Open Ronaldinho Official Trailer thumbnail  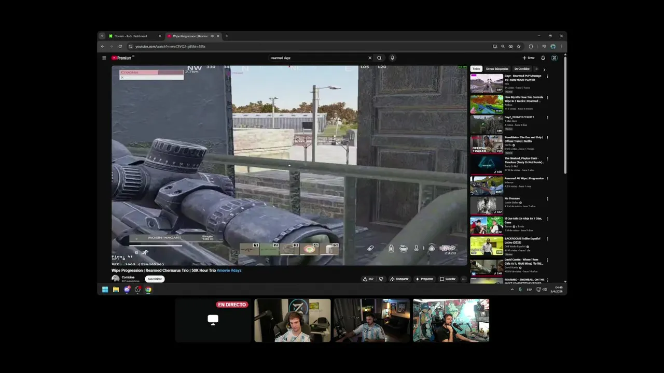pyautogui.click(x=487, y=145)
